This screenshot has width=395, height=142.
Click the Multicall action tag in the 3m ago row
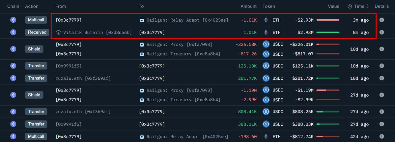coord(36,20)
